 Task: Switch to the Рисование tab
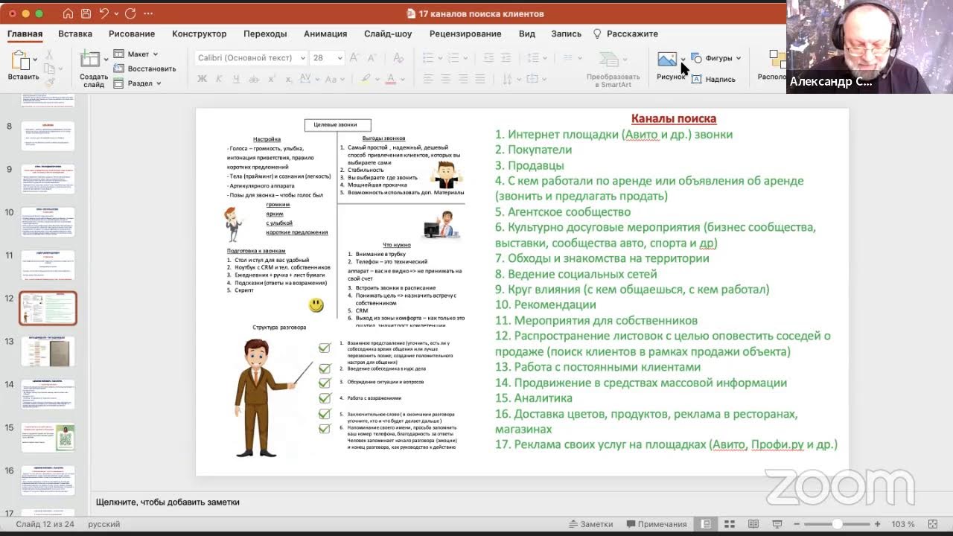click(132, 33)
